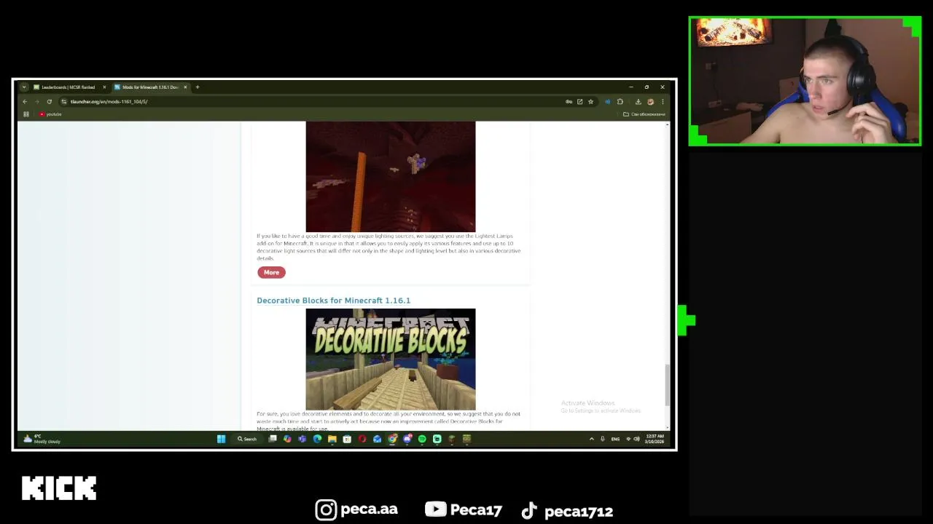Viewport: 933px width, 524px height.
Task: Open File Explorer from the taskbar
Action: [x=332, y=439]
